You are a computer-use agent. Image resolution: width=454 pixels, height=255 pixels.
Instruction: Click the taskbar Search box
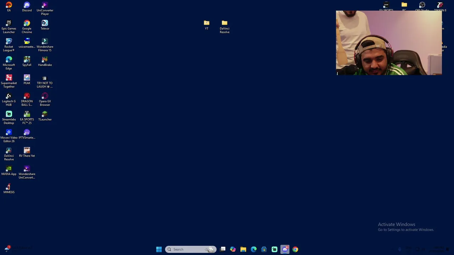[x=190, y=249]
